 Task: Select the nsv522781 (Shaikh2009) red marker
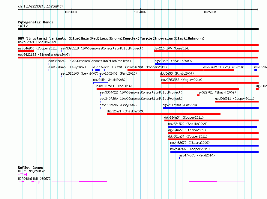198,95
